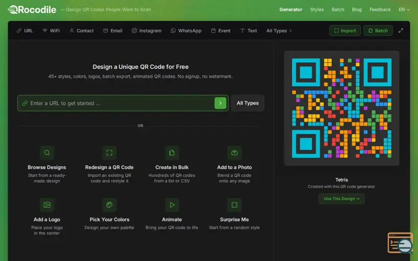Click the Animate play icon
This screenshot has height=261, width=418.
click(x=172, y=205)
